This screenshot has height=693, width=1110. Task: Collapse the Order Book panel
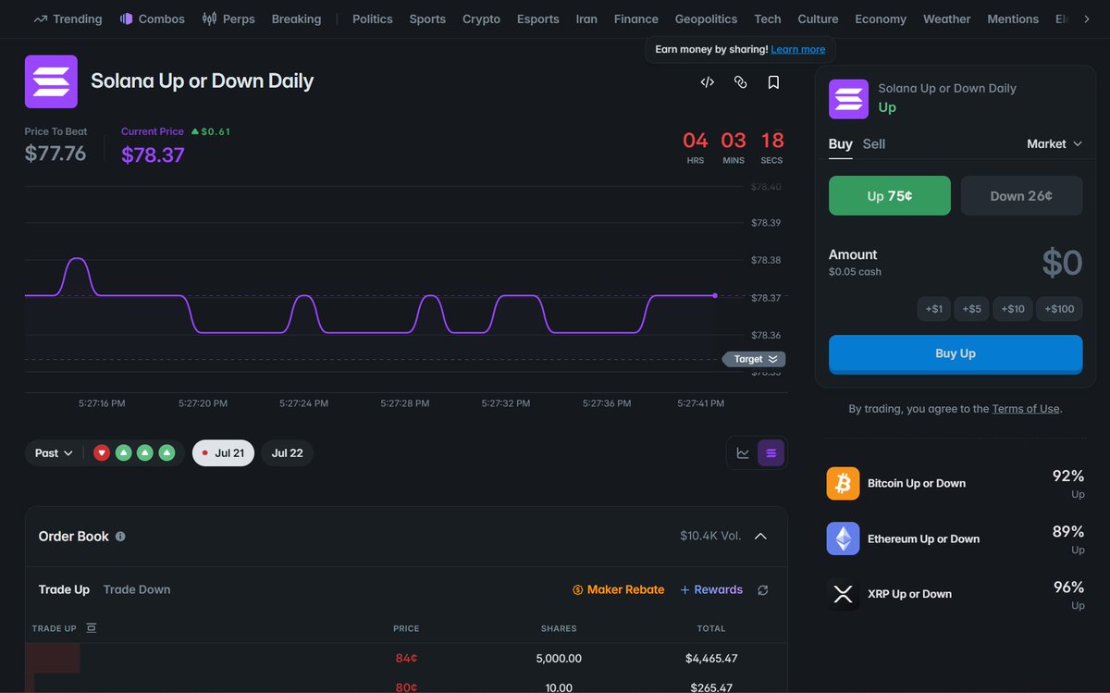point(760,536)
